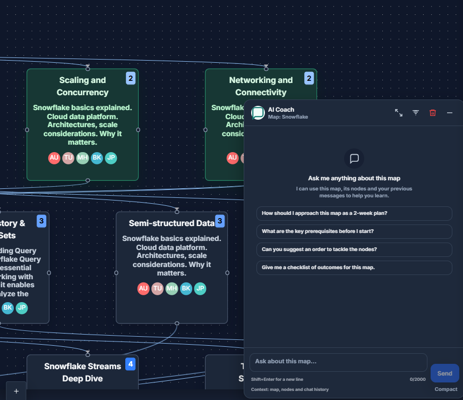The width and height of the screenshot is (463, 400).
Task: Click MH avatar on Semi-structured Data node
Action: coord(172,288)
